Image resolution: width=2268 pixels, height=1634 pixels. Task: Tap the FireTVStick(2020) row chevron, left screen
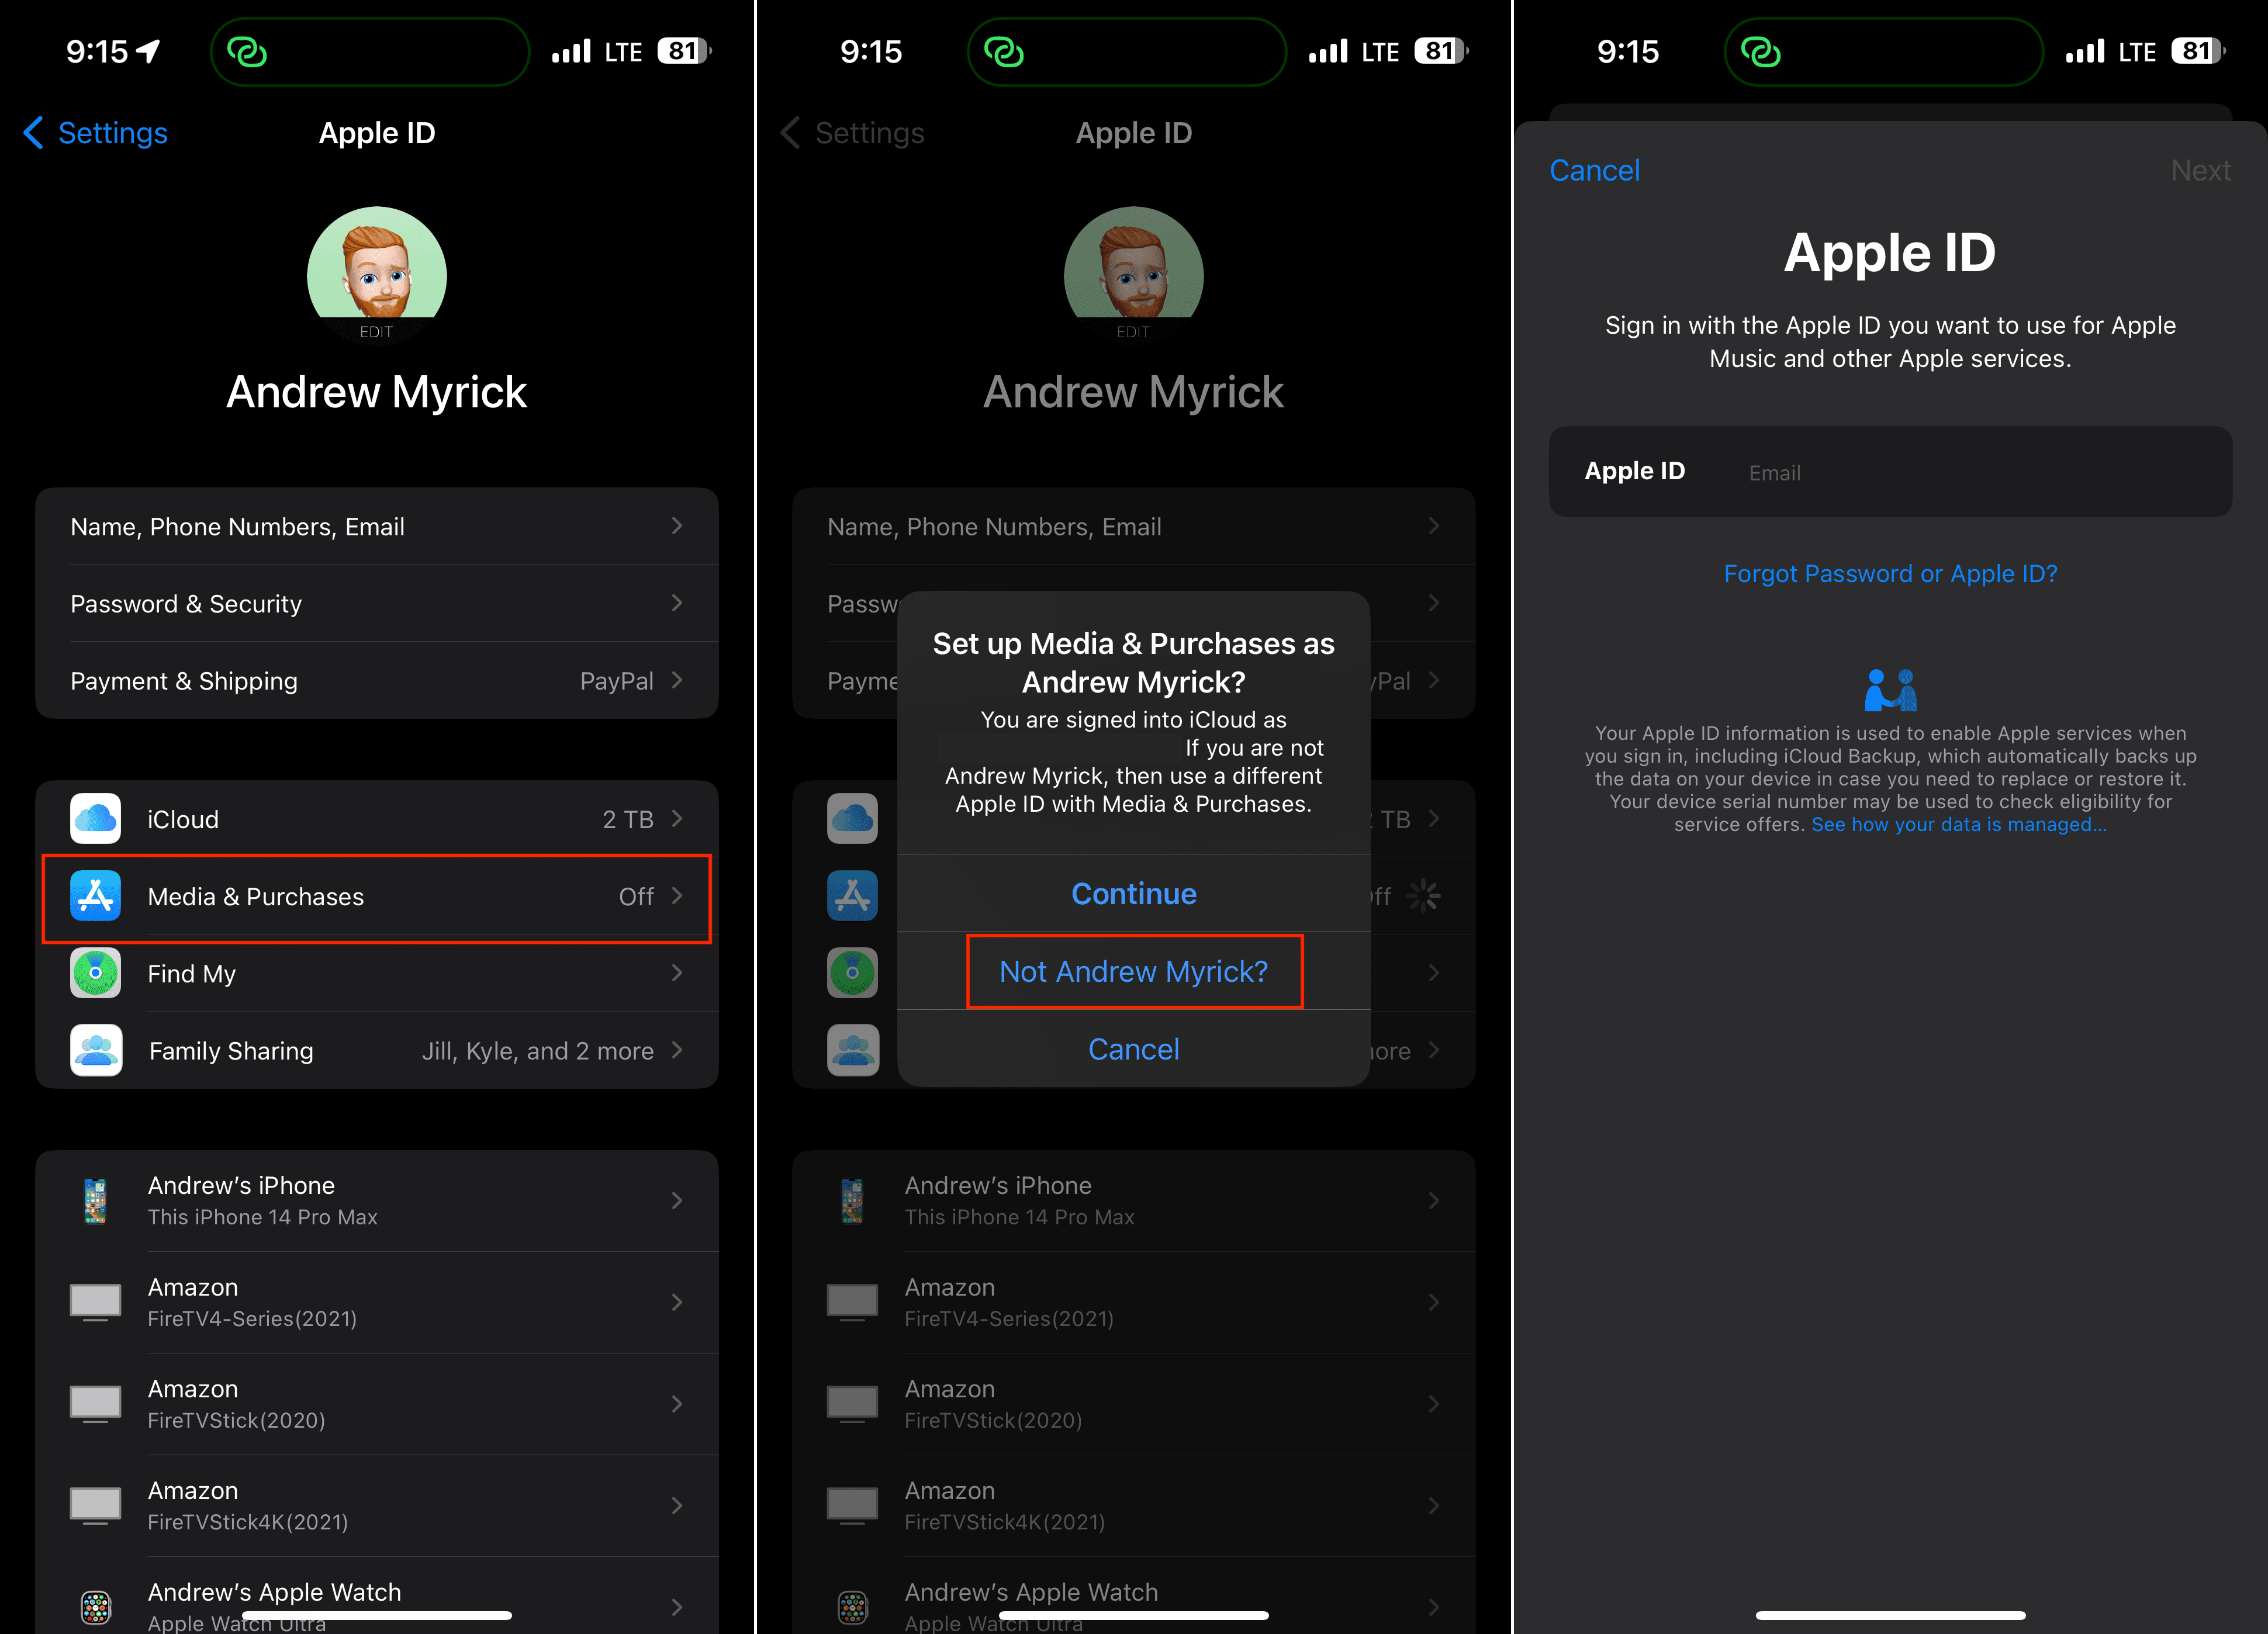click(x=677, y=1404)
